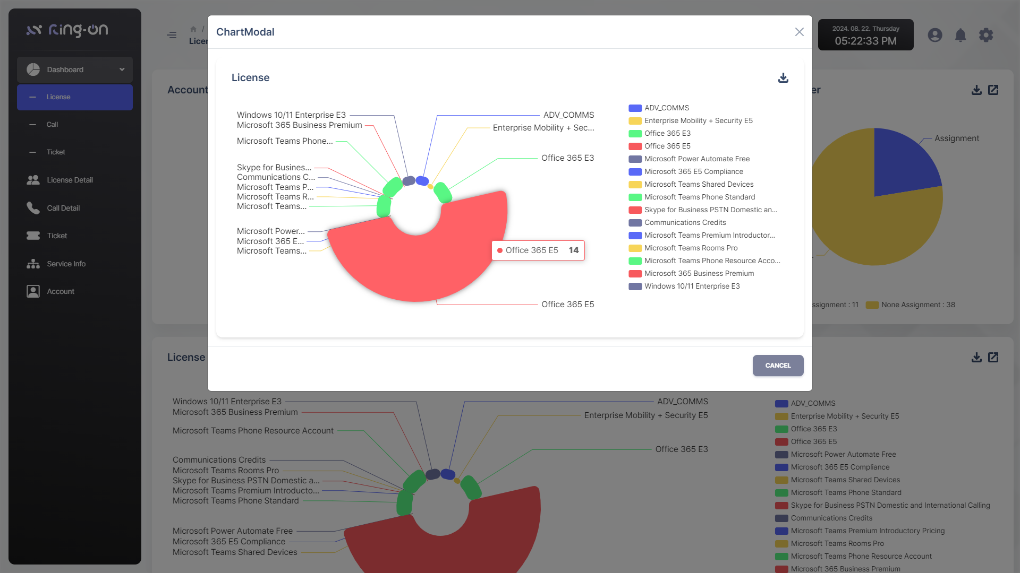Select the License submenu item

75,97
